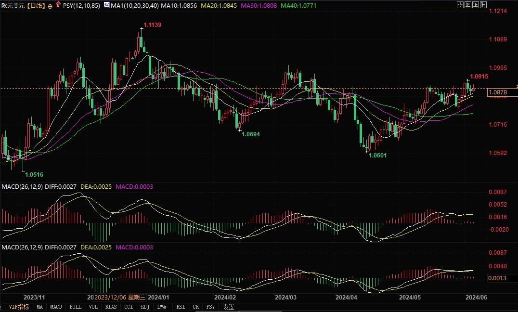
Task: Click the lower panel's MACD:0.0003 value
Action: tap(134, 247)
